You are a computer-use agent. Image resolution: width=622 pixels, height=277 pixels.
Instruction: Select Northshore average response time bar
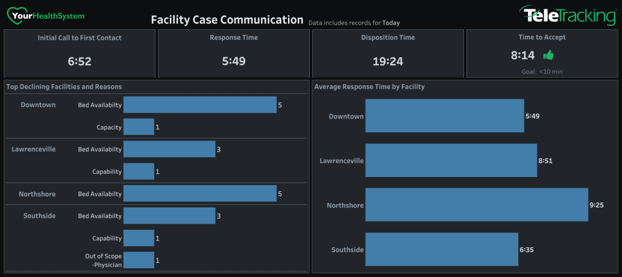click(477, 204)
